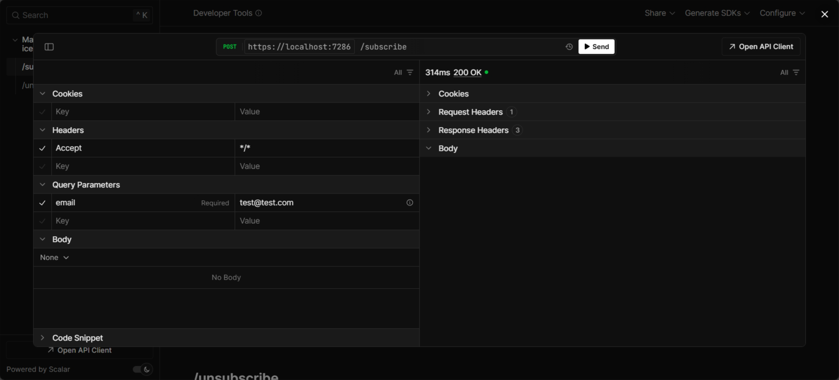Click the server URL https://localhost:7286
The height and width of the screenshot is (380, 839).
point(299,47)
